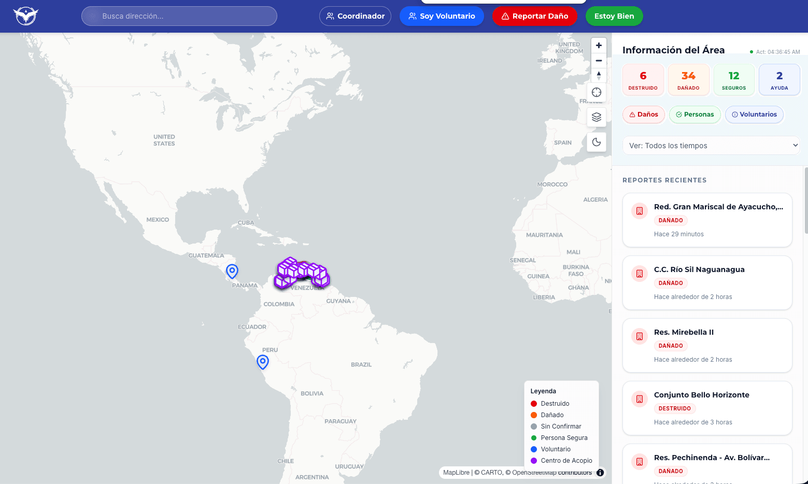Select the Daños filter tab
808x484 pixels.
tap(644, 115)
